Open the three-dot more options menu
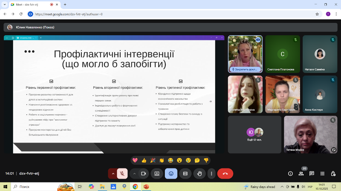This screenshot has width=341, height=191. pos(211,174)
